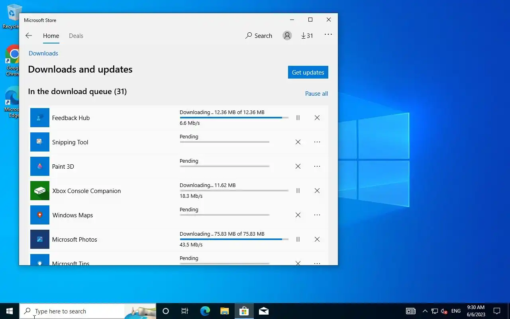Viewport: 510px width, 319px height.
Task: Select the Xbox Console Companion app name
Action: (86, 191)
